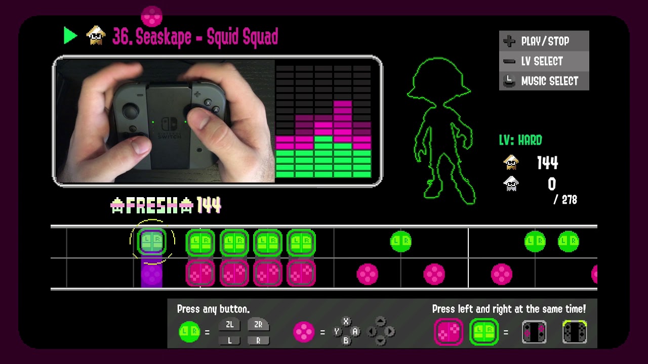
Task: Select the LV: HARD difficulty label
Action: pos(520,140)
